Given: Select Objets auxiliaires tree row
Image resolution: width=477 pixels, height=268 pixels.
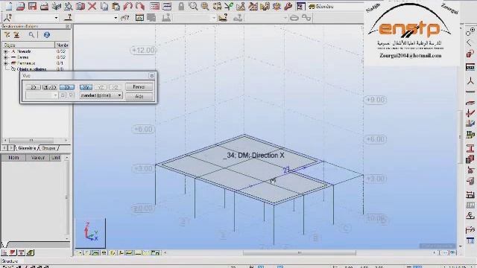Looking at the screenshot, I should coord(31,69).
